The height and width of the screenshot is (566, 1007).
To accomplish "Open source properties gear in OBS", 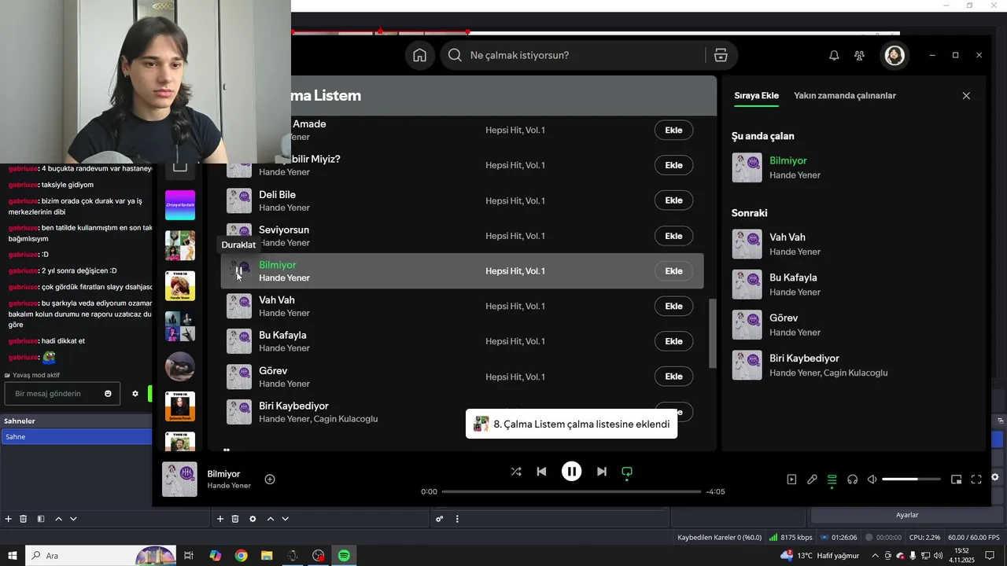I will pos(253,519).
